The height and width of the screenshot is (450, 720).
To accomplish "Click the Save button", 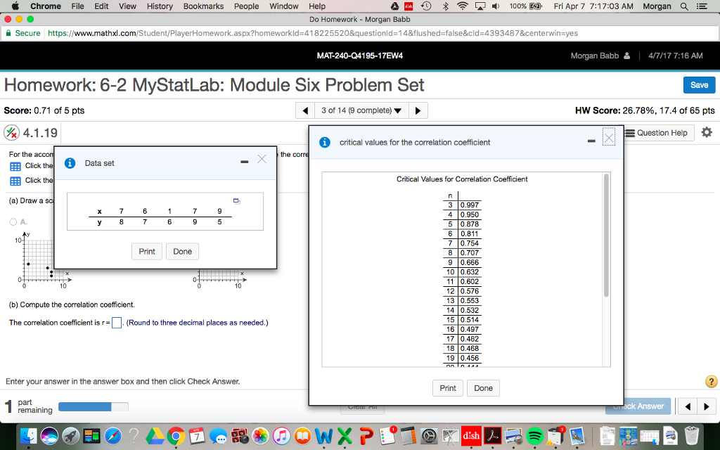I will coord(700,85).
